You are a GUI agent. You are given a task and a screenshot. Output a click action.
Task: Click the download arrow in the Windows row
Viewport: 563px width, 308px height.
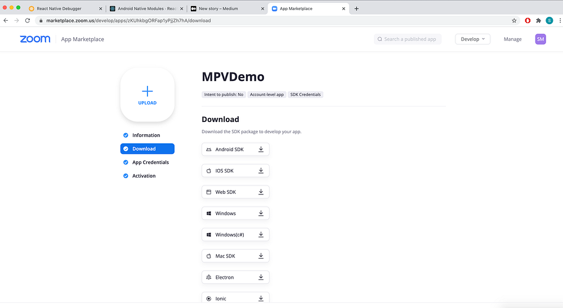click(261, 214)
